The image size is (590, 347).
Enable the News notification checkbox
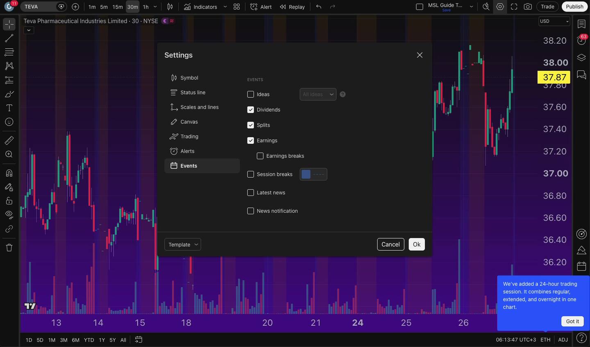pyautogui.click(x=251, y=211)
